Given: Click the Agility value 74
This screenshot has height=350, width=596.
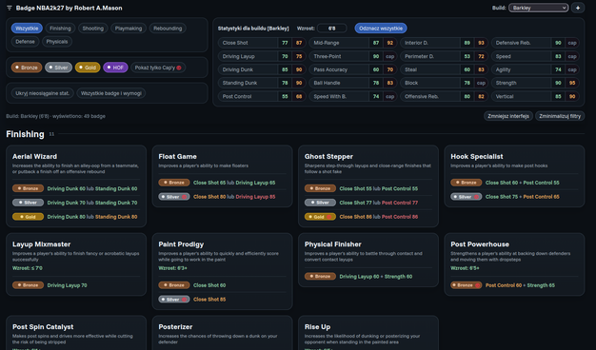Looking at the screenshot, I should coord(558,69).
